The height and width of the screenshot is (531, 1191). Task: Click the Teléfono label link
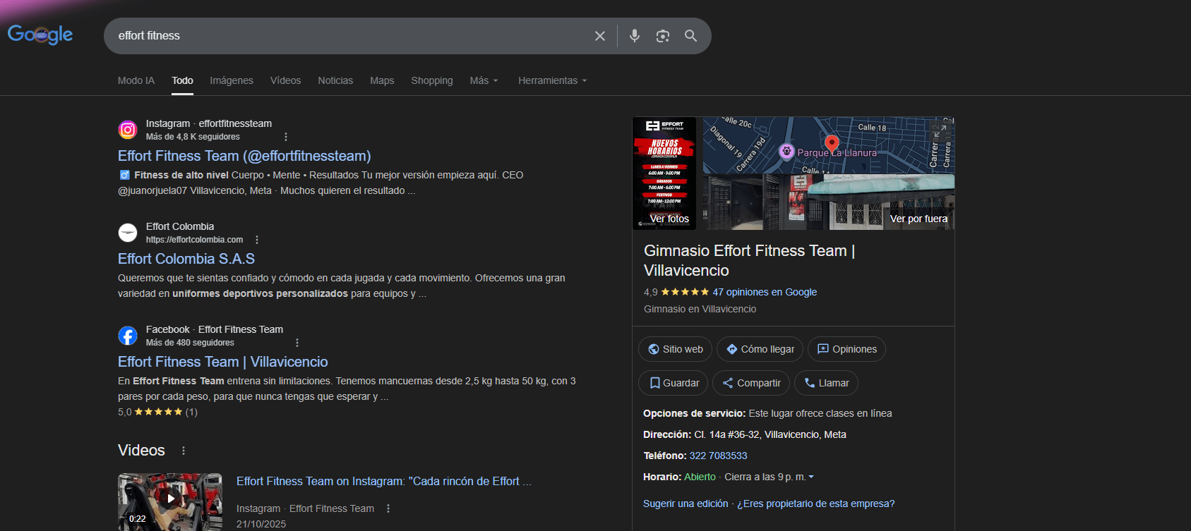point(664,456)
